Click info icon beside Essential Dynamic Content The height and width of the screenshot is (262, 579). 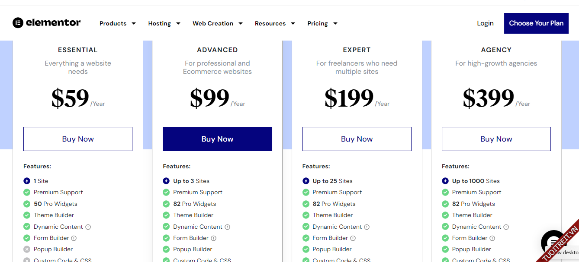(88, 227)
